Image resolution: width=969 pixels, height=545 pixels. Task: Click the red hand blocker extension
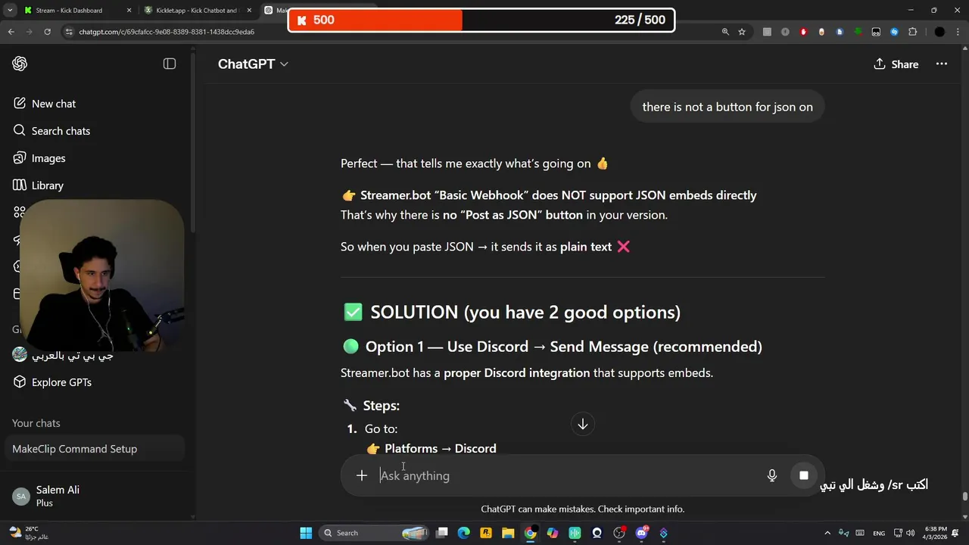[x=803, y=32]
